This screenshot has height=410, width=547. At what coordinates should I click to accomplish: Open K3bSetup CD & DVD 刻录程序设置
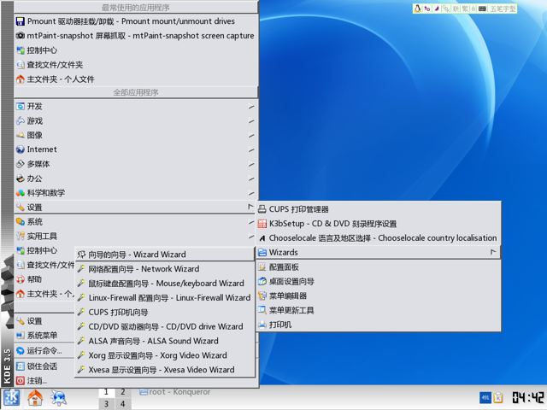[x=379, y=224]
